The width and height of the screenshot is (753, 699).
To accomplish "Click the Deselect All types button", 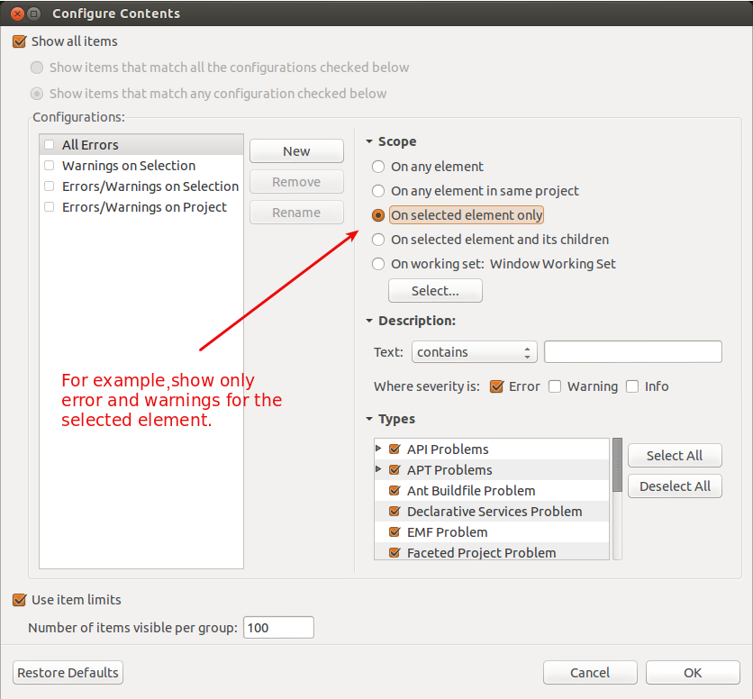I will [x=675, y=486].
